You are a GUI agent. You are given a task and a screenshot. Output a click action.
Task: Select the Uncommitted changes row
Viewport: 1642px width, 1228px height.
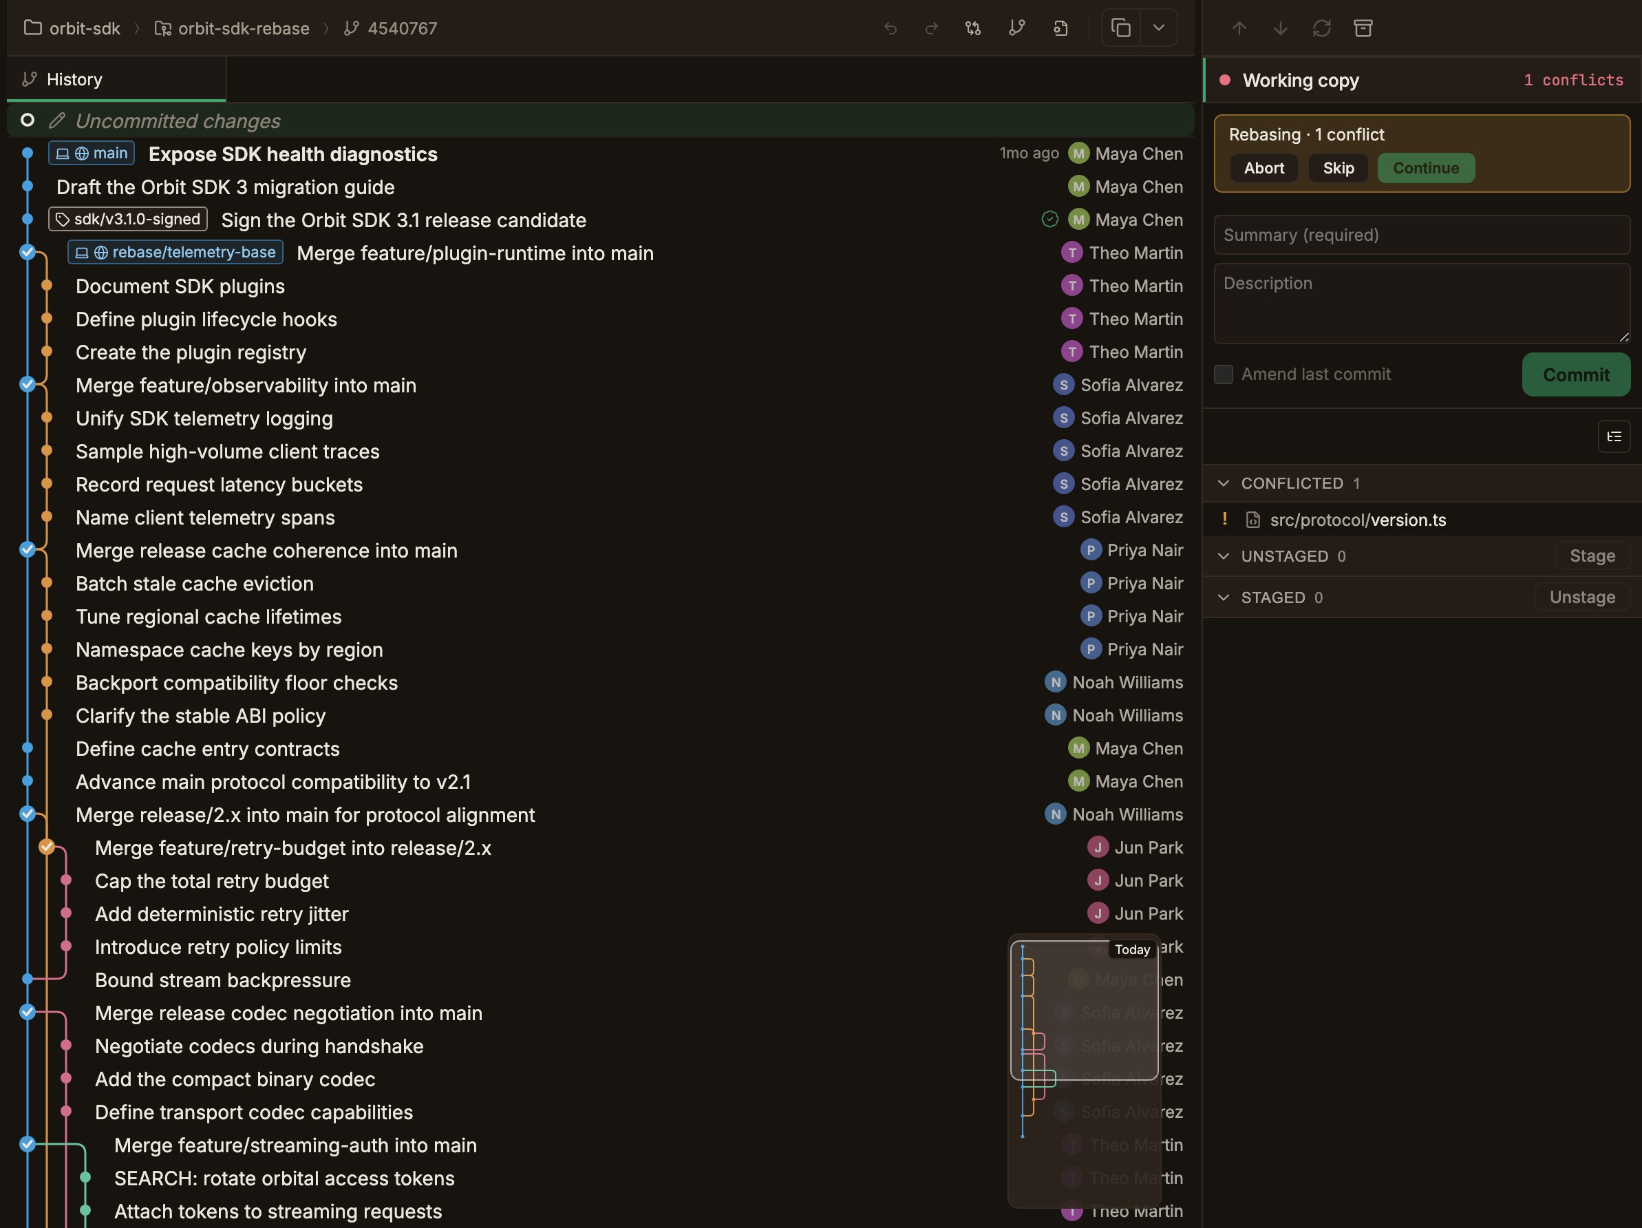601,120
